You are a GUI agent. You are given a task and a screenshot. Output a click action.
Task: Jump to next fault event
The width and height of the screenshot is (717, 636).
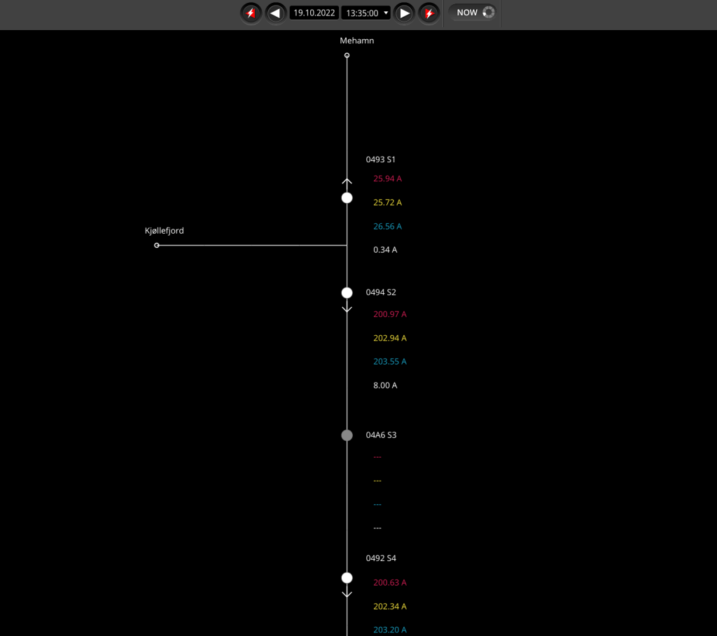click(429, 13)
